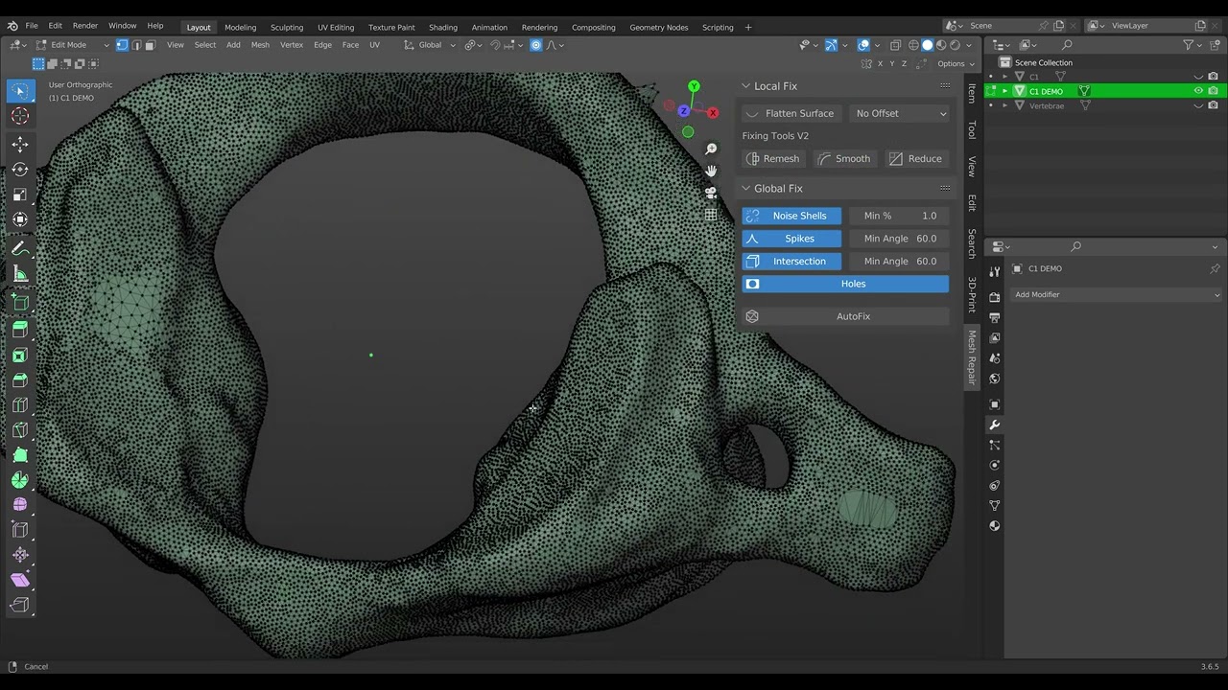This screenshot has width=1228, height=690.
Task: Select the Rotate tool
Action: coord(20,170)
